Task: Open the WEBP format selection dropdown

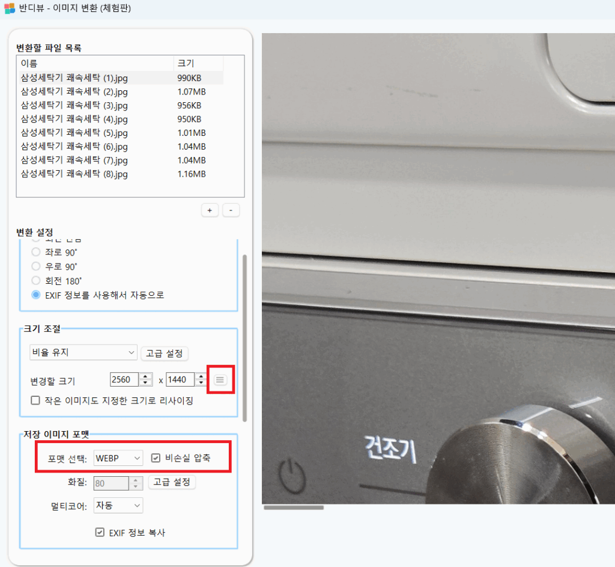Action: click(x=118, y=458)
